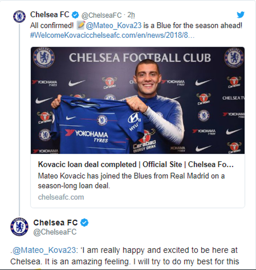Open the Kovacic shirt photo preview
The width and height of the screenshot is (256, 270).
pyautogui.click(x=138, y=100)
